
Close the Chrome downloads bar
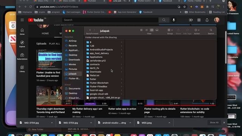(x=224, y=122)
